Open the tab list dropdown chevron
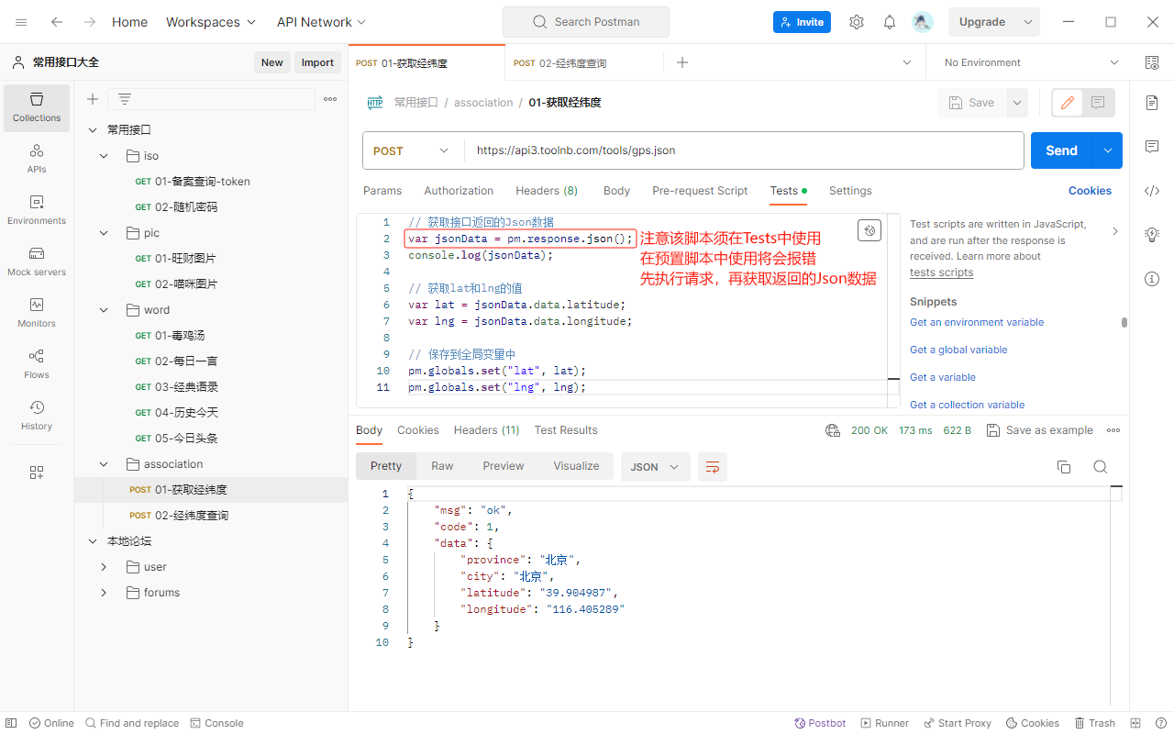The image size is (1174, 734). tap(907, 62)
